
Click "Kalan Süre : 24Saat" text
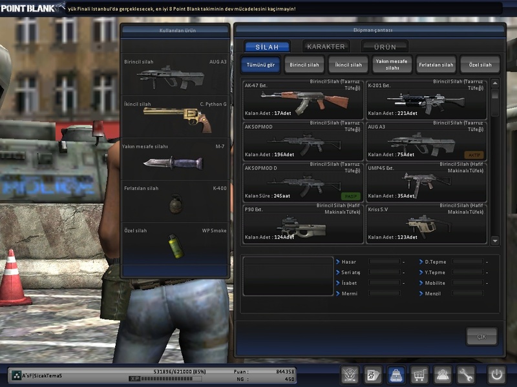point(267,196)
